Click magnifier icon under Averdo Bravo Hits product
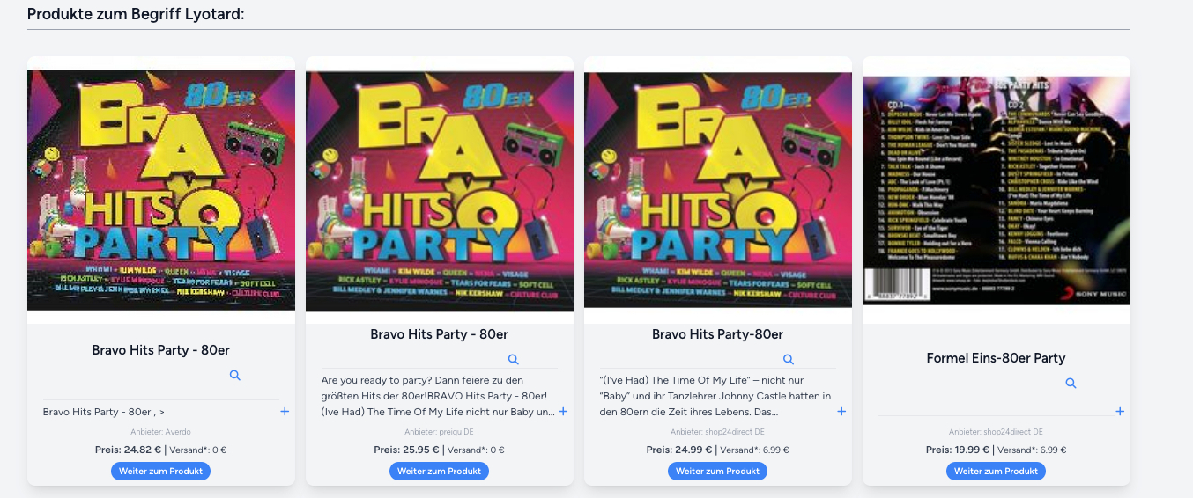Viewport: 1193px width, 498px height. pos(234,375)
